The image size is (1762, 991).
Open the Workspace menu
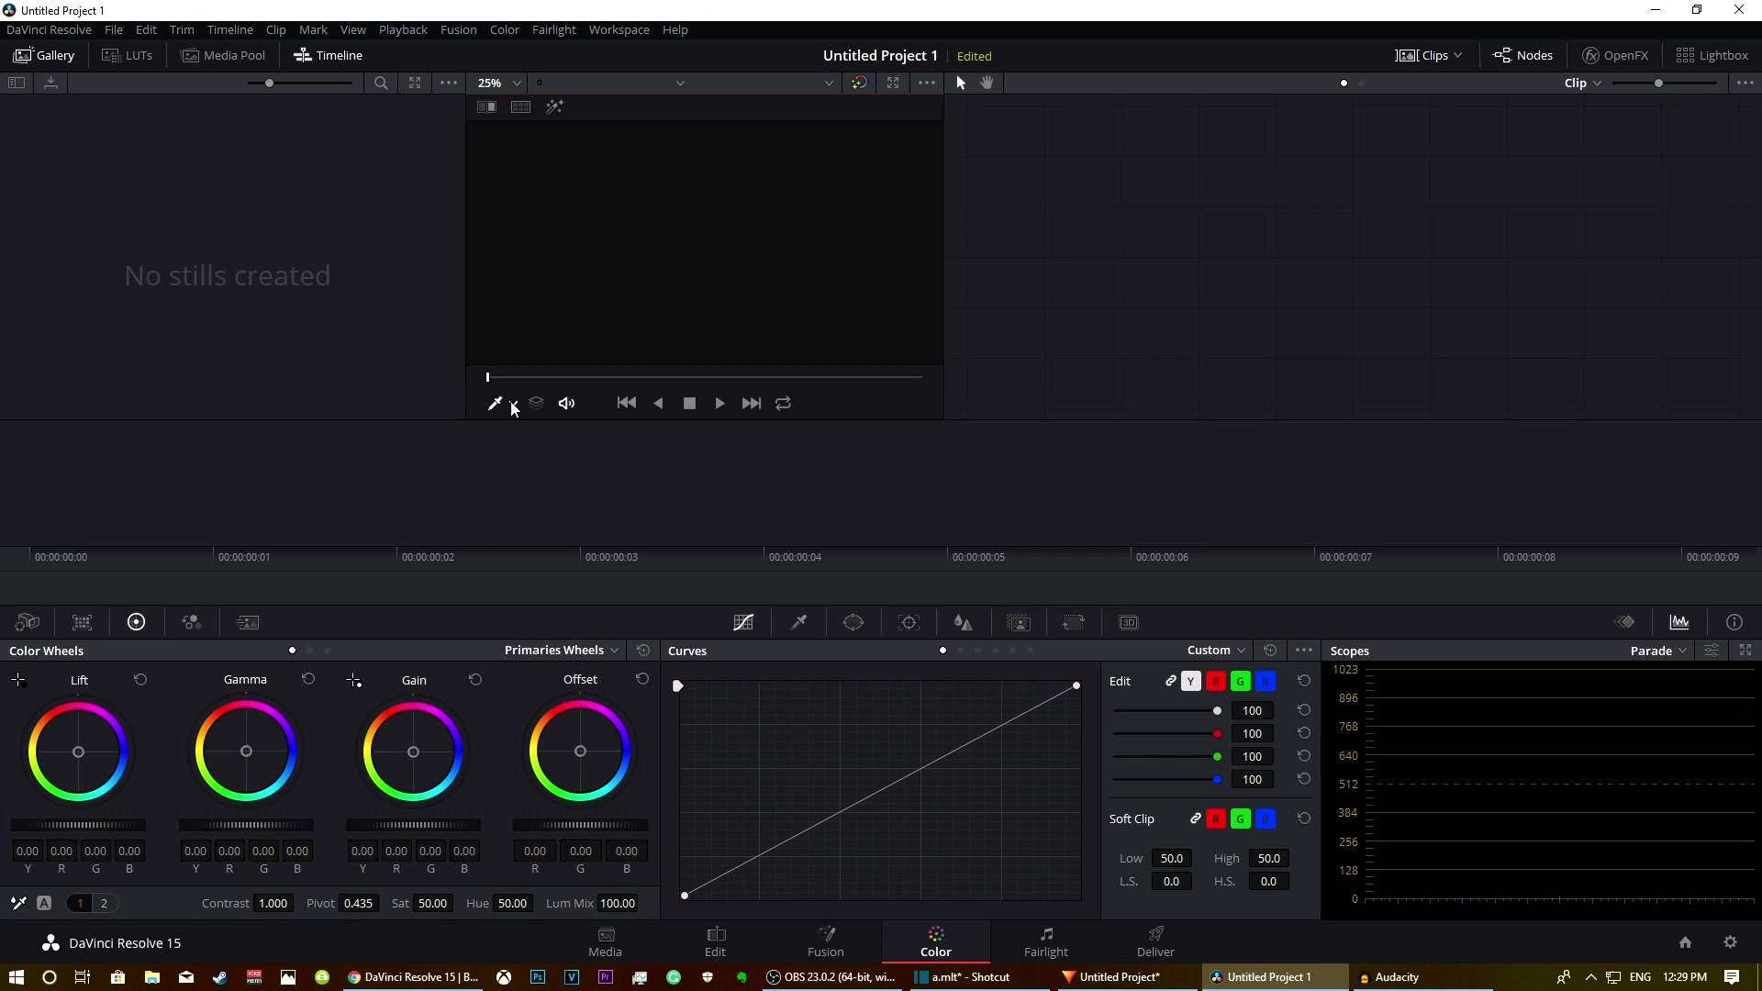click(x=619, y=29)
